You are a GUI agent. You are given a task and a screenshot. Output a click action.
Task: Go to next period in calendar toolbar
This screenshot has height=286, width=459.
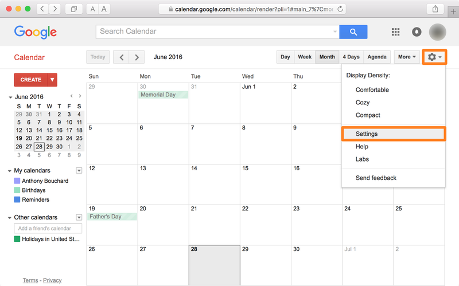[137, 57]
